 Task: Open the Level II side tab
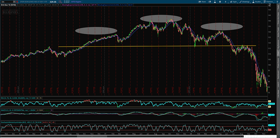click(278, 84)
